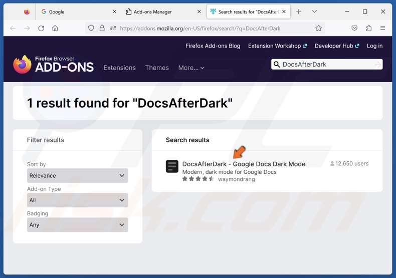Go to the Extensions section

pyautogui.click(x=119, y=68)
